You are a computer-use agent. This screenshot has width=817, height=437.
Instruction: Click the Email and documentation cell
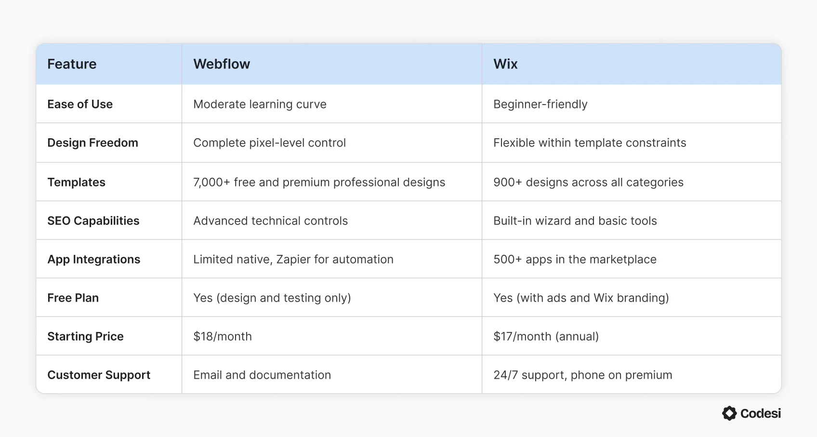(x=262, y=375)
